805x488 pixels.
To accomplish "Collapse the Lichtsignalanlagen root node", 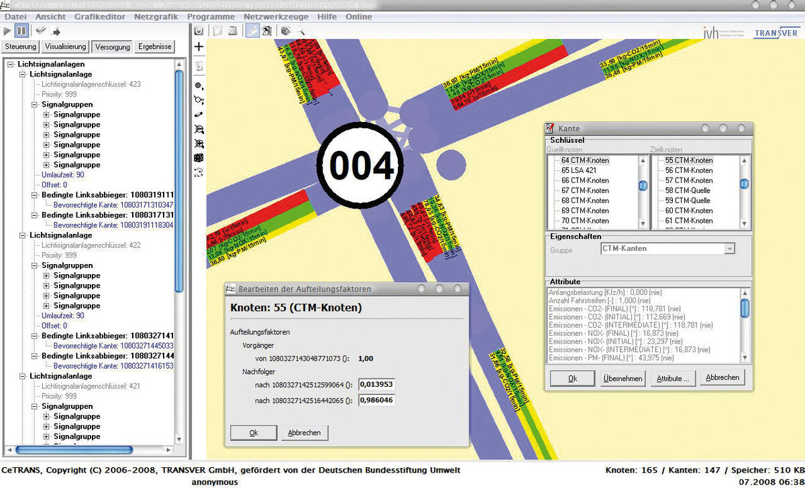I will [x=11, y=64].
